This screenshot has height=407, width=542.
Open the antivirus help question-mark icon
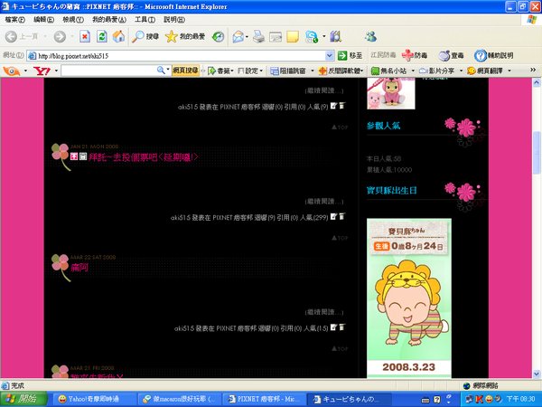click(x=481, y=55)
